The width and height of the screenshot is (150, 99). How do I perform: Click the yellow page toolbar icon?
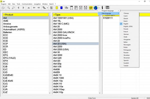57,8
